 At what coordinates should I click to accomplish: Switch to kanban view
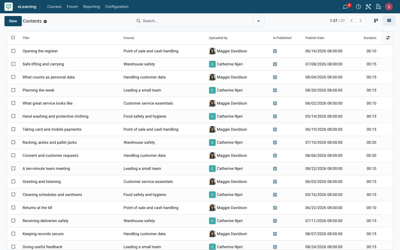point(376,21)
